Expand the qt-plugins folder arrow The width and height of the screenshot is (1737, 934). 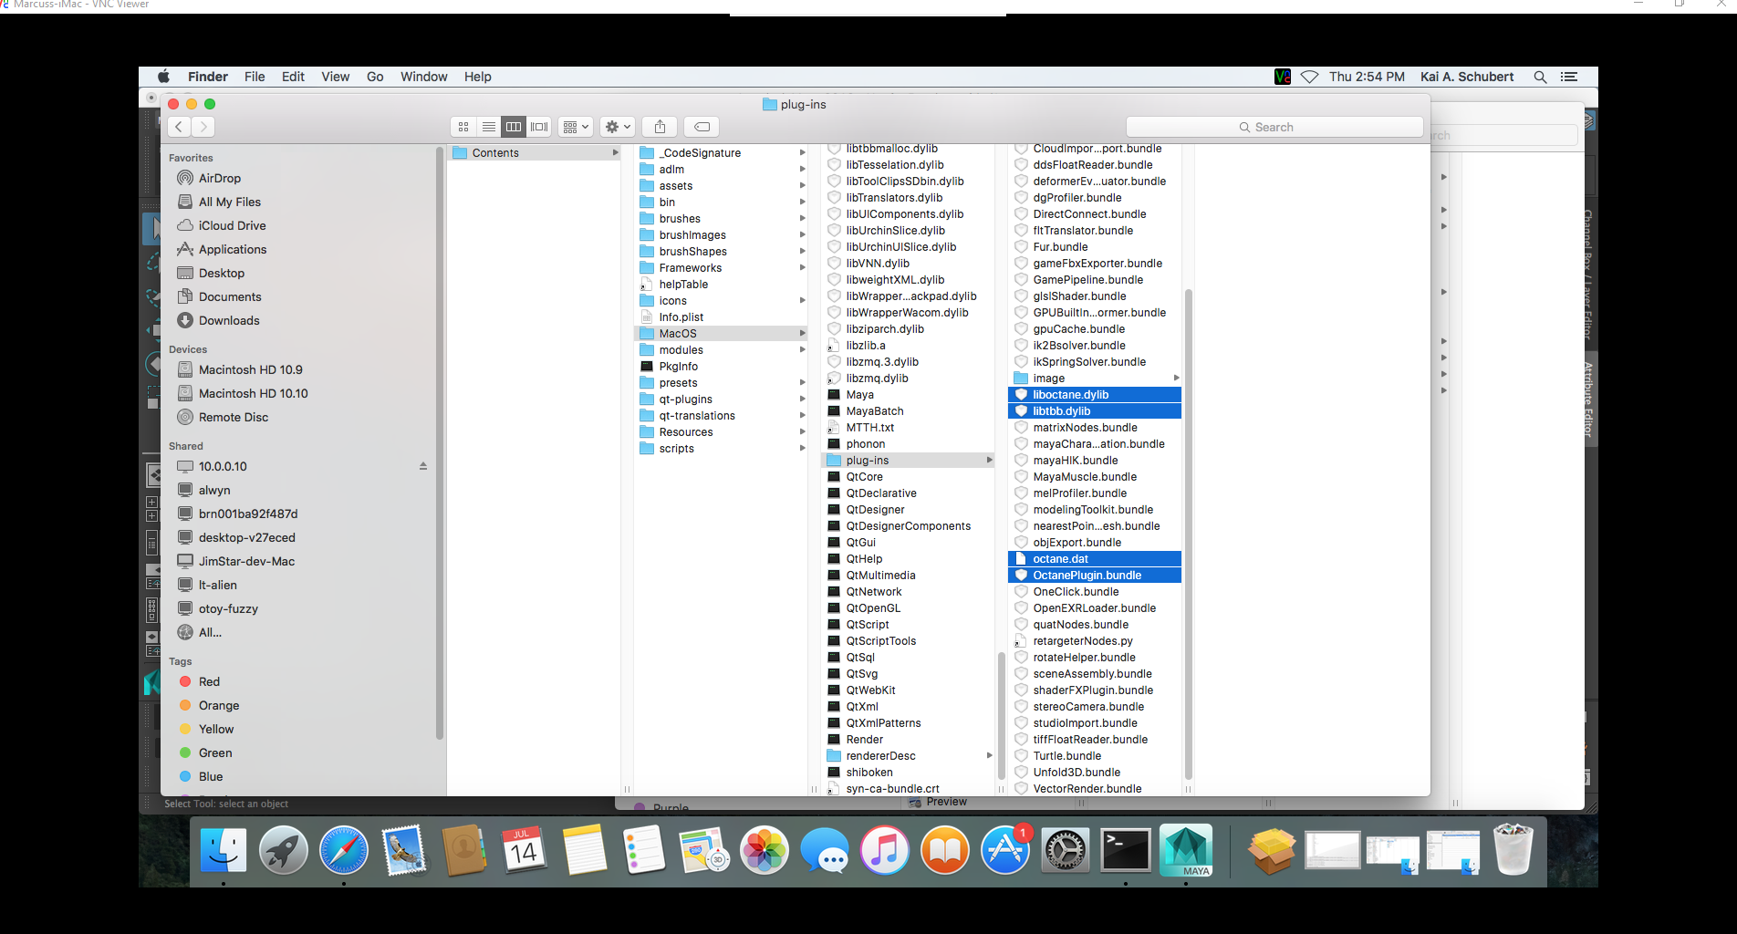803,400
